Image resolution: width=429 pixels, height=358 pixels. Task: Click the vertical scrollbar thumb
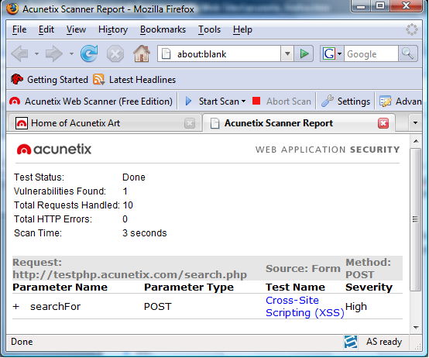(x=415, y=219)
